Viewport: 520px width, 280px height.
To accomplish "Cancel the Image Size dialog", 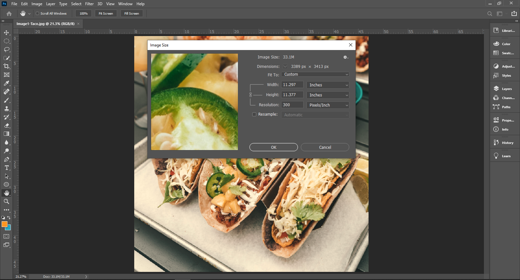I will coord(325,147).
